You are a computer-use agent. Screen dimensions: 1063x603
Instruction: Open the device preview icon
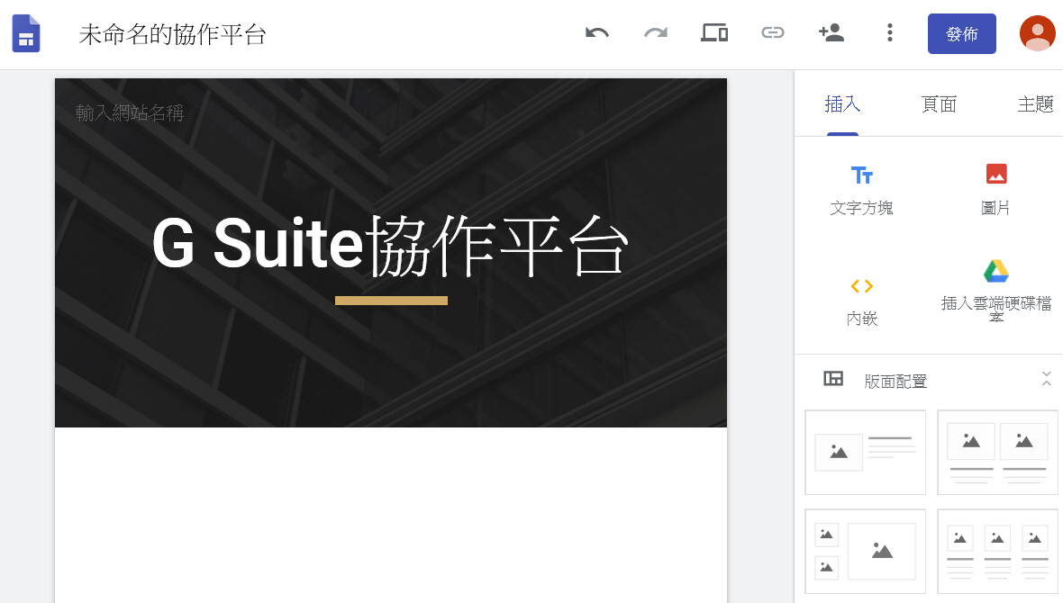(714, 32)
